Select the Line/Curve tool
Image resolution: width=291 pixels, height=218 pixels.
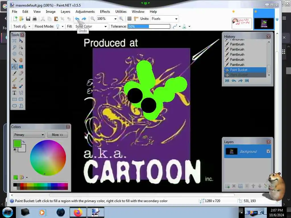tap(21, 93)
